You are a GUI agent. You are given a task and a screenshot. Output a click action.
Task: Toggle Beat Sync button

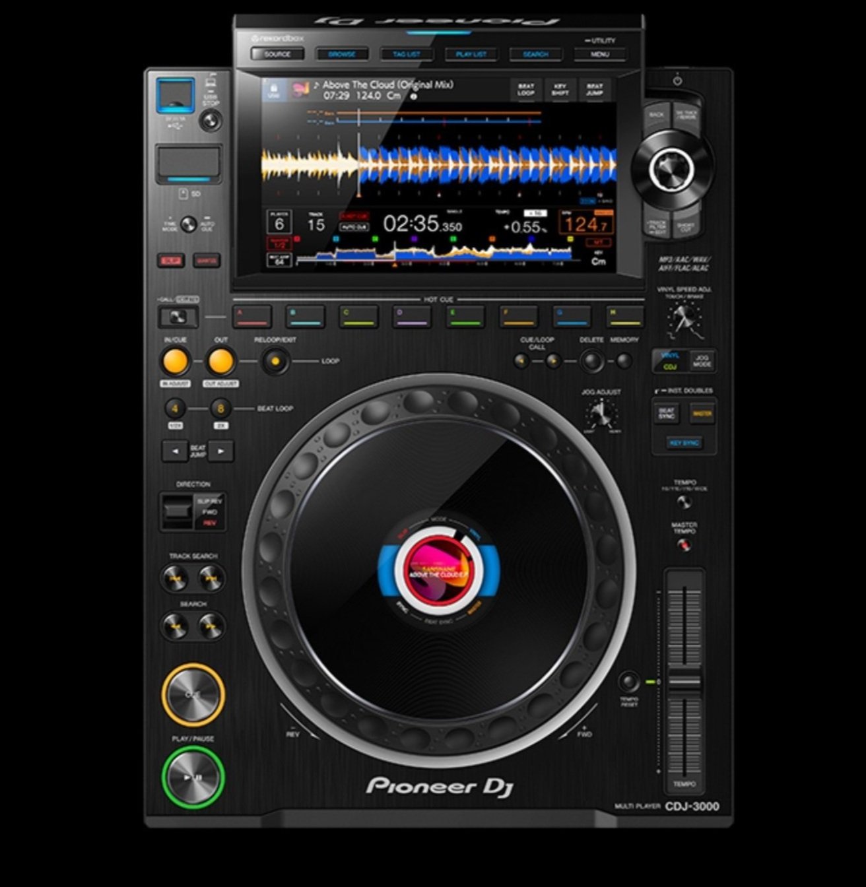click(x=666, y=414)
